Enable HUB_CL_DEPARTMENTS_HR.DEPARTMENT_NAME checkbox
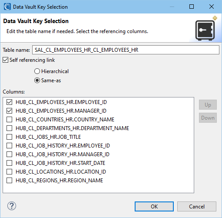Viewport: 222px width, 218px height. point(9,128)
